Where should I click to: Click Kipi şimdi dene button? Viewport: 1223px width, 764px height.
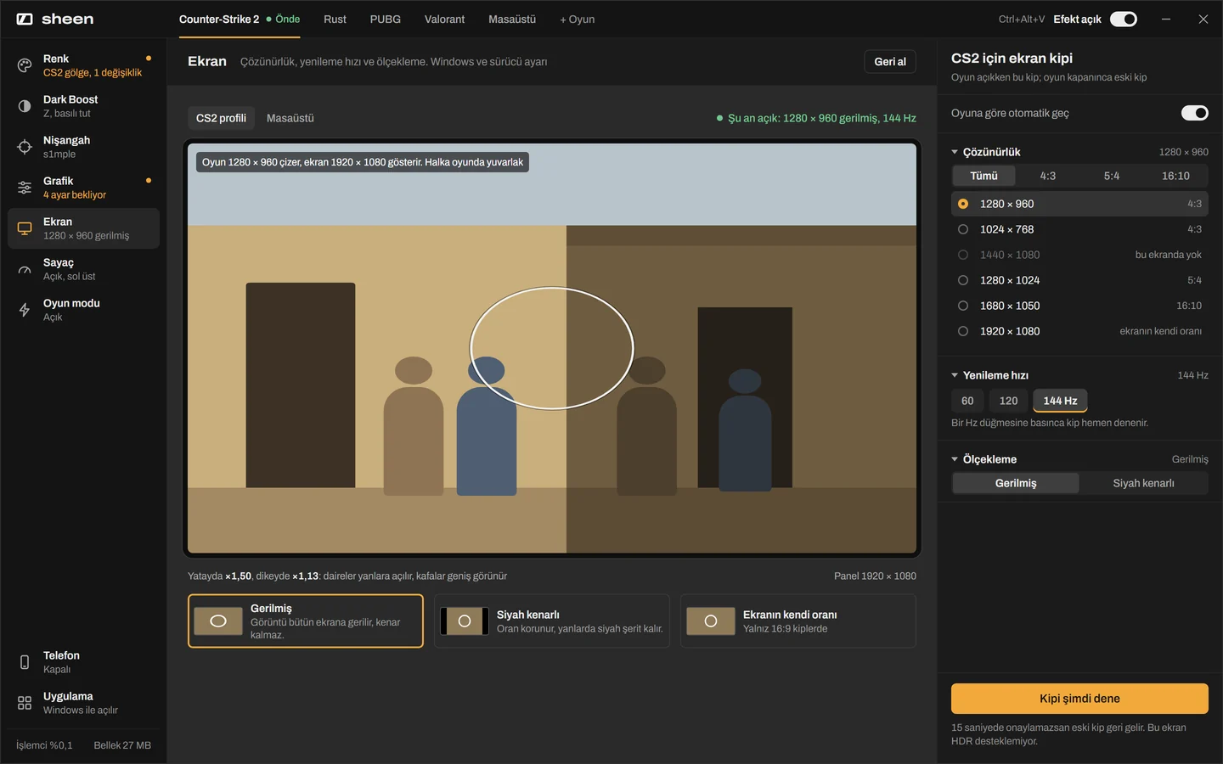tap(1079, 699)
